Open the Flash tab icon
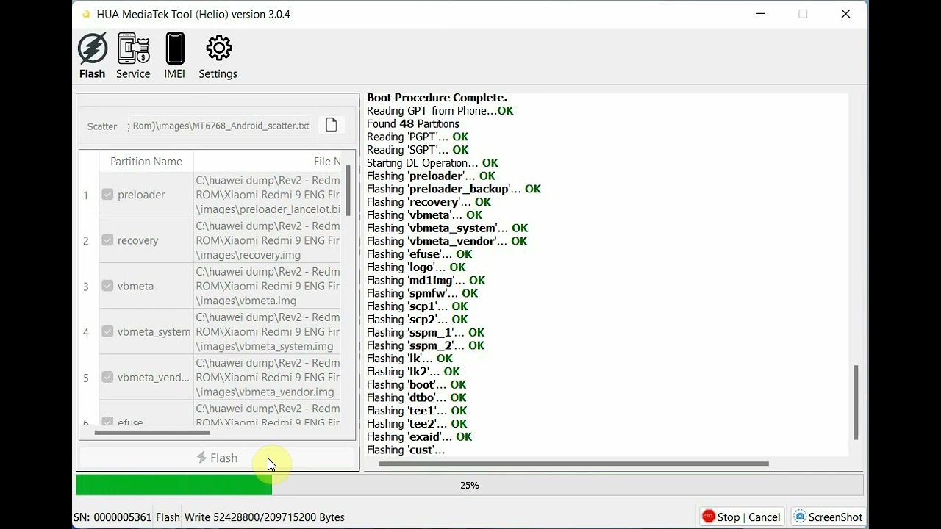This screenshot has width=941, height=529. [x=93, y=48]
